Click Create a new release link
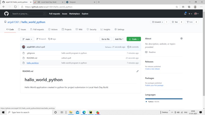 [x=152, y=69]
